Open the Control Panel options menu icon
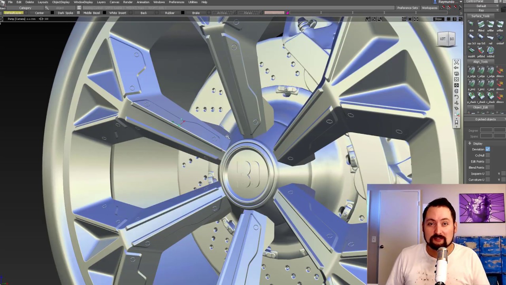Image resolution: width=506 pixels, height=285 pixels. tap(496, 2)
